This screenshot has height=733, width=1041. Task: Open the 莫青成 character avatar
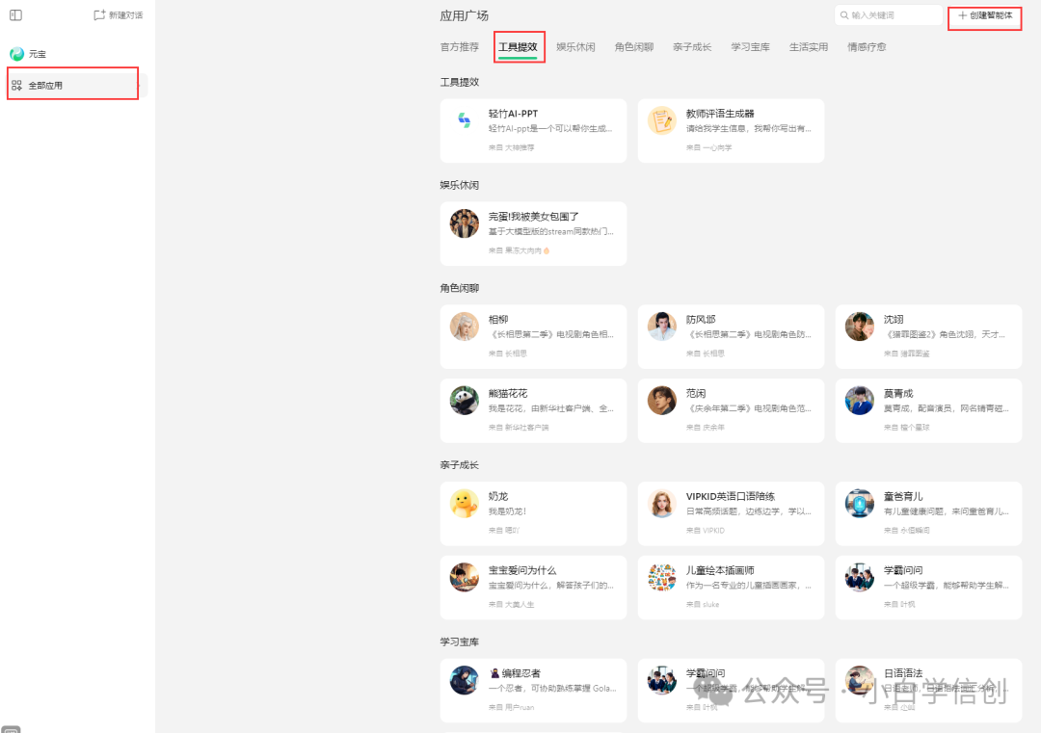click(x=859, y=401)
